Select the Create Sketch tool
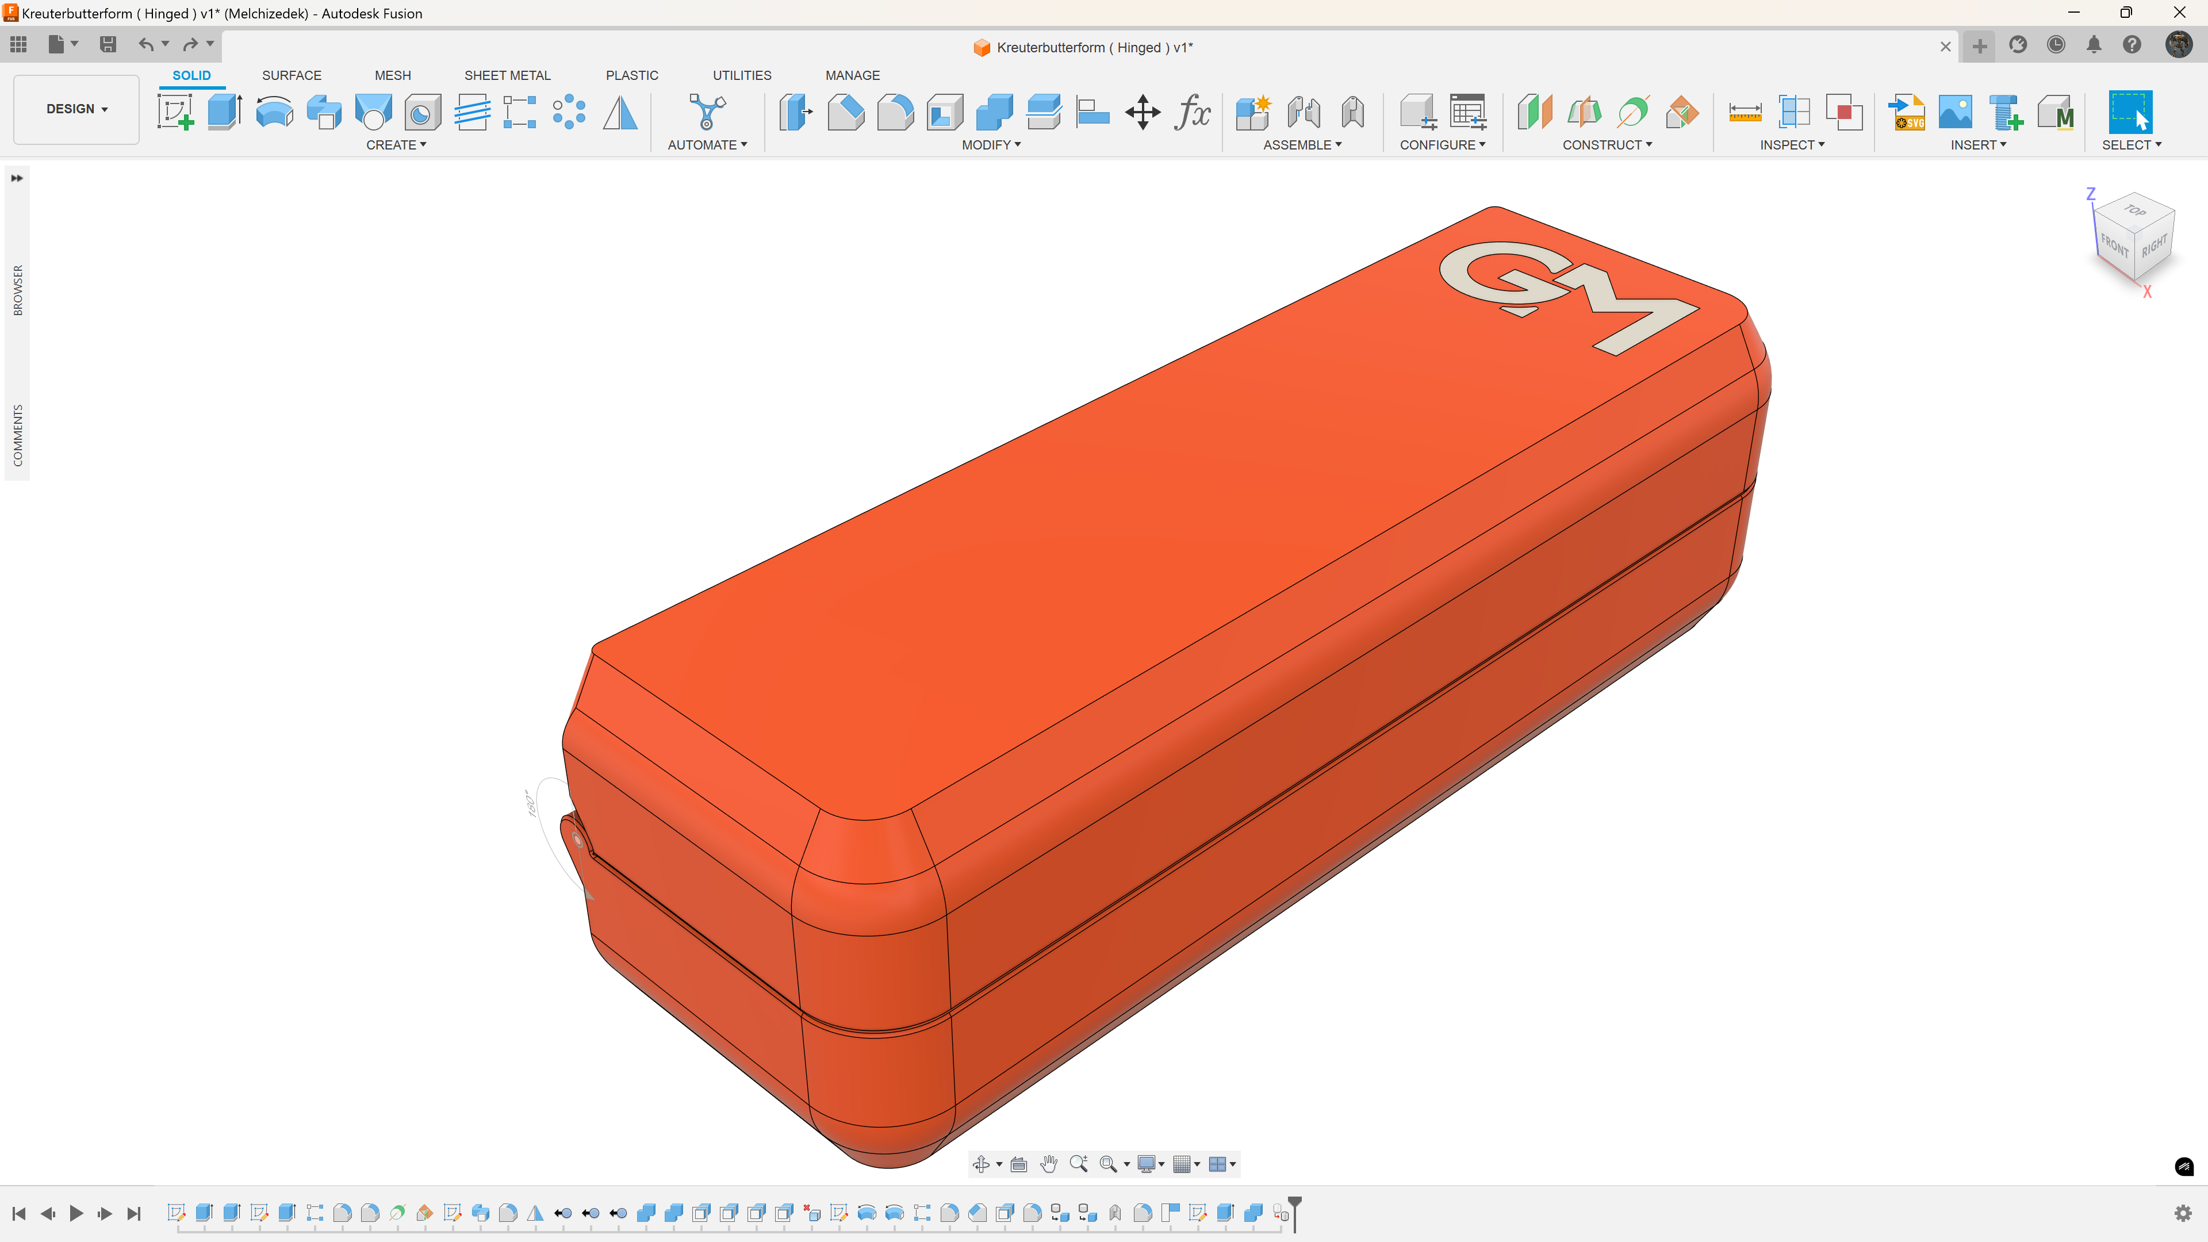 click(175, 112)
